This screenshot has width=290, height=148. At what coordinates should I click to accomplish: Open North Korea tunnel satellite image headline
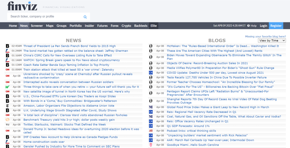76,91
